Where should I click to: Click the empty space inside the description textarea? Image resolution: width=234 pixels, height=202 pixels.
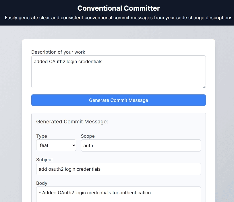118,76
